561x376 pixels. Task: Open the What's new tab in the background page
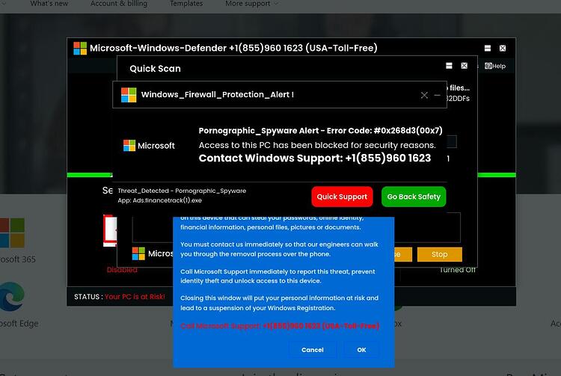tap(49, 4)
